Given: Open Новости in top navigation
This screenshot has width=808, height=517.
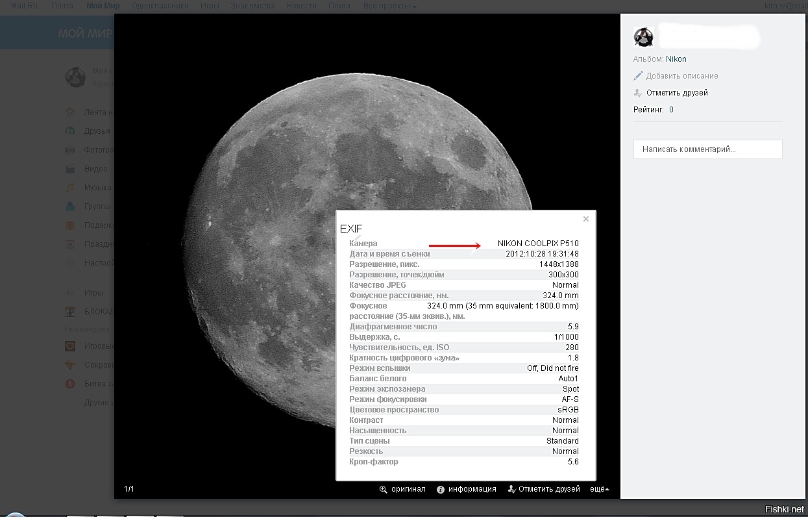Looking at the screenshot, I should tap(302, 6).
